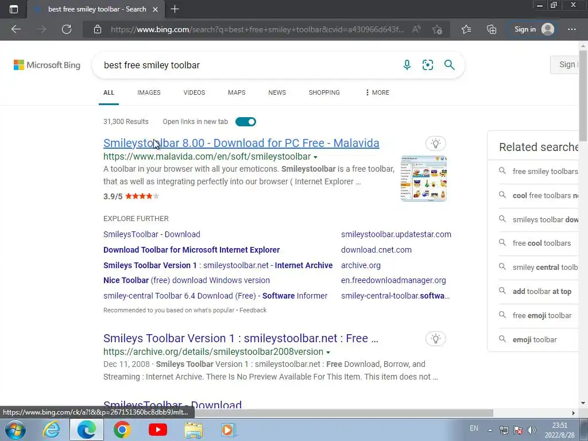Open visual search camera icon
Image resolution: width=588 pixels, height=441 pixels.
427,65
